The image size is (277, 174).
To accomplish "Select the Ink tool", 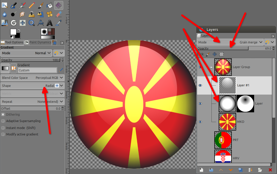I will 13,5.
